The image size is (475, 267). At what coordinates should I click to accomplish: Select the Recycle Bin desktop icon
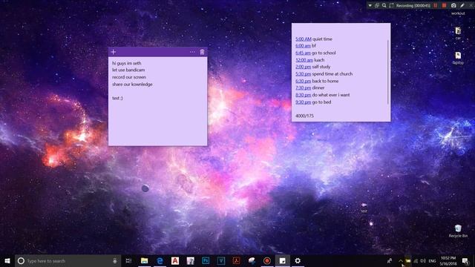coord(458,231)
